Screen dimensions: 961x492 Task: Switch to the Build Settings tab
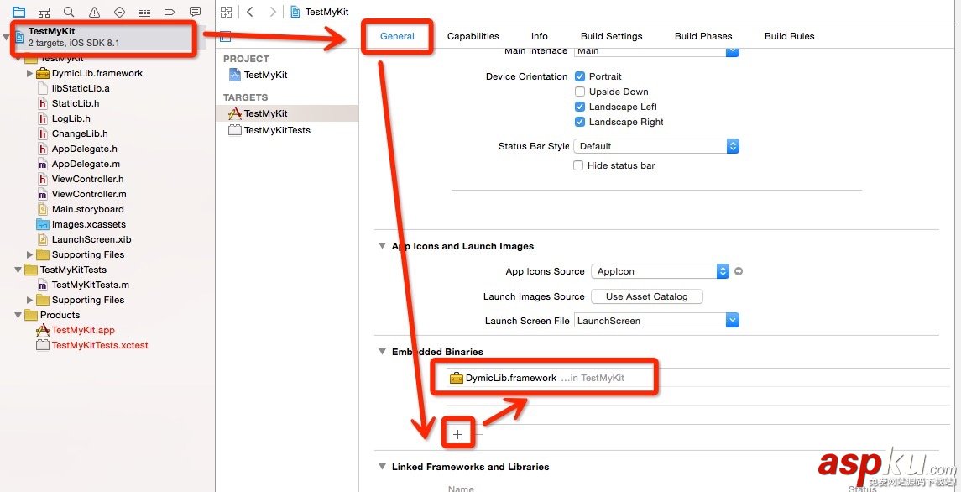pos(611,36)
